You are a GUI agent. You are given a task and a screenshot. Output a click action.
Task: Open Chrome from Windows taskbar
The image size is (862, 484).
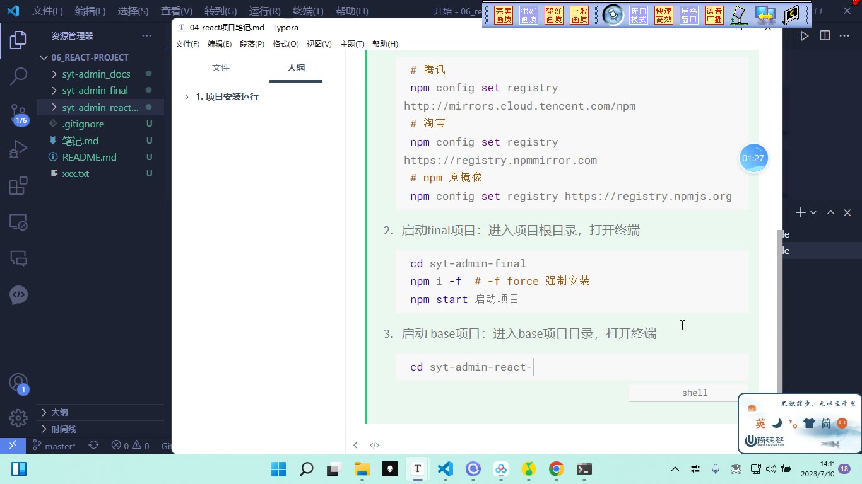[x=556, y=469]
